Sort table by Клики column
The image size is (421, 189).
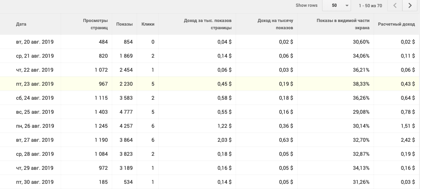tap(148, 24)
